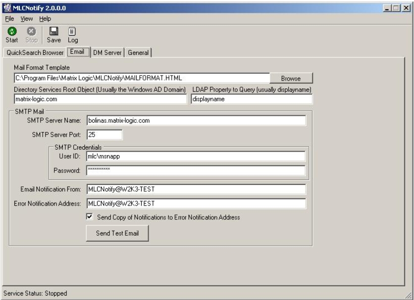
Task: Open the General tab
Action: [138, 52]
